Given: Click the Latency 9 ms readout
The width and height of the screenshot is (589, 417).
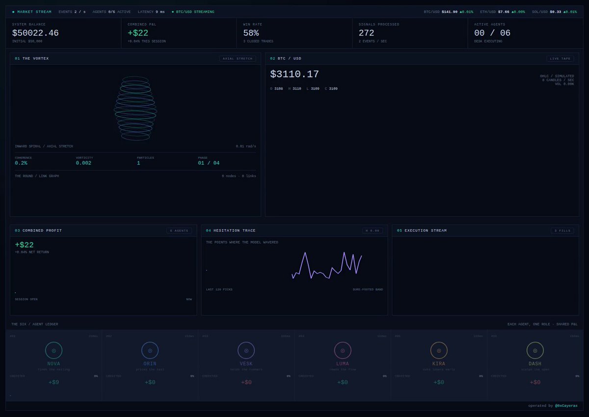Looking at the screenshot, I should [152, 12].
